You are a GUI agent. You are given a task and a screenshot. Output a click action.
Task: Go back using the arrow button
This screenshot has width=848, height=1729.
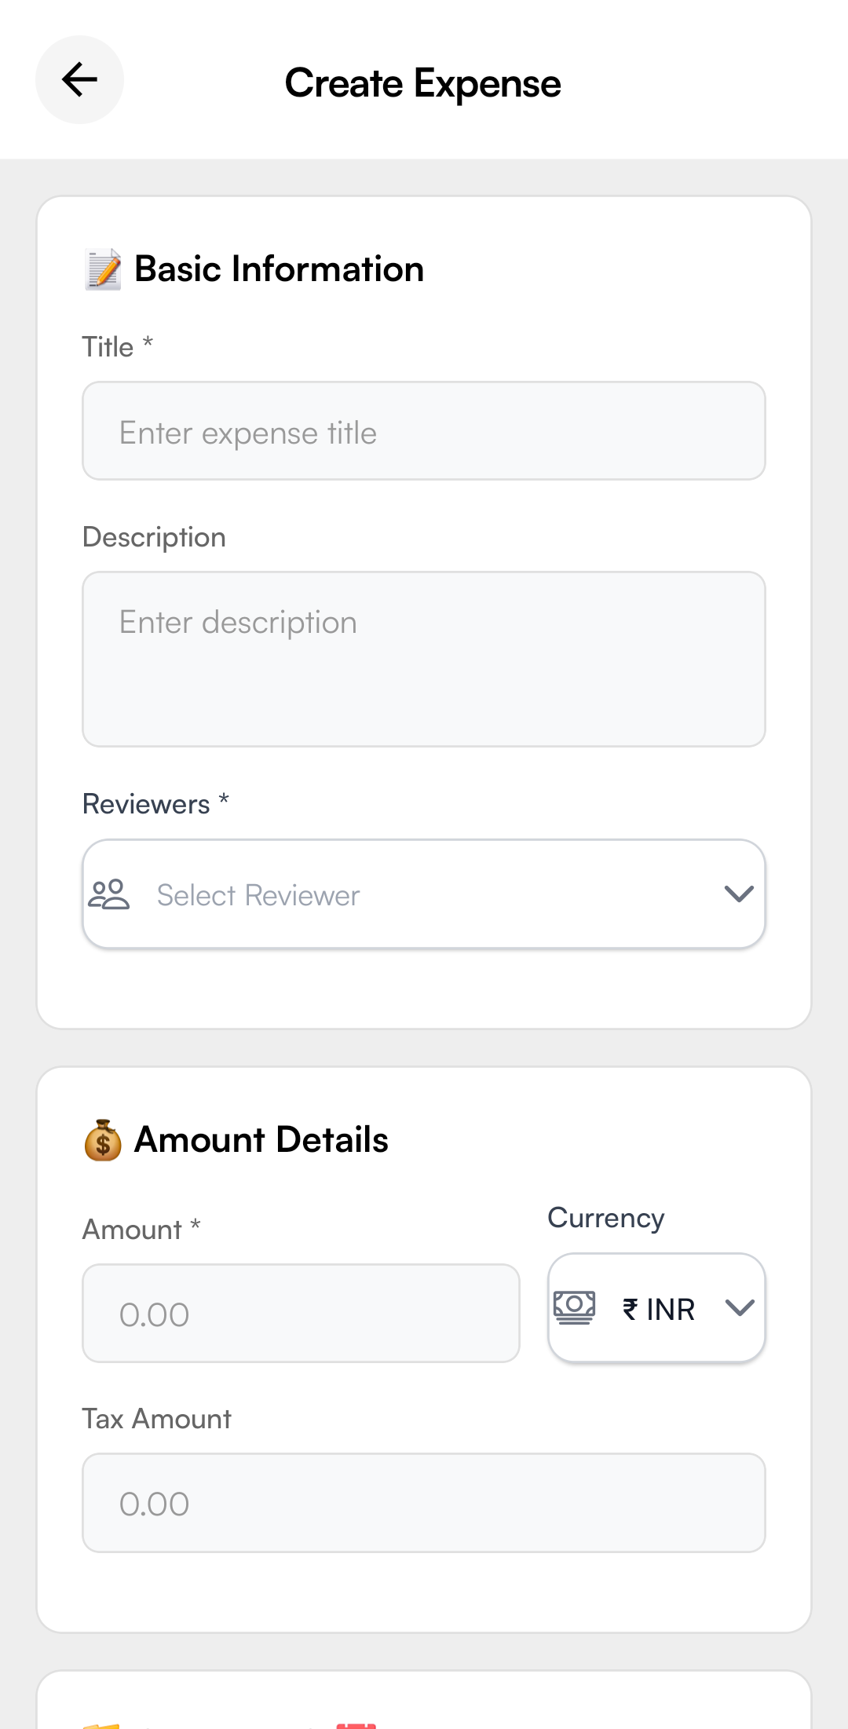[x=79, y=79]
